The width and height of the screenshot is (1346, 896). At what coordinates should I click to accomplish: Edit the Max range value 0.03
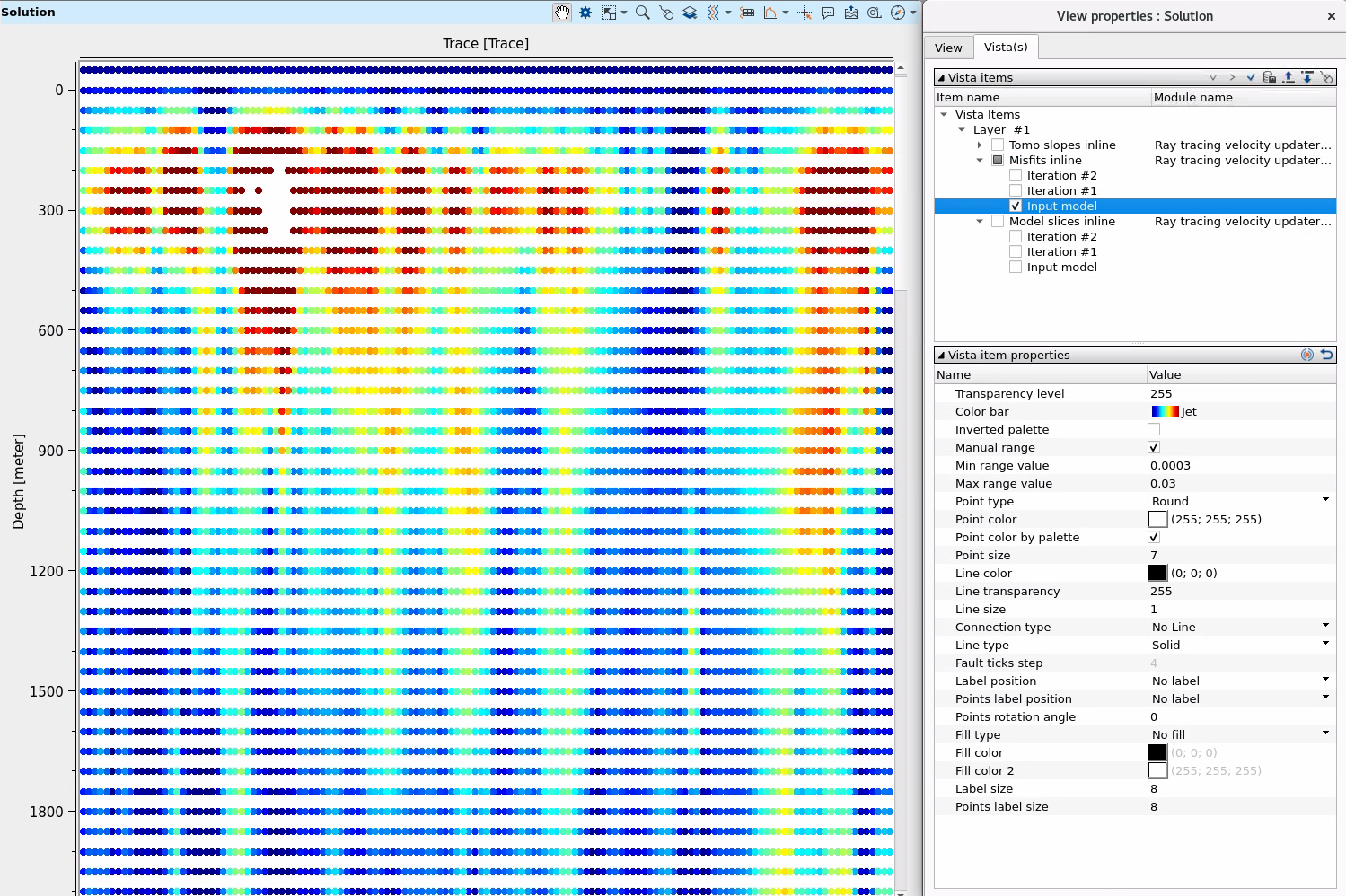tap(1242, 483)
